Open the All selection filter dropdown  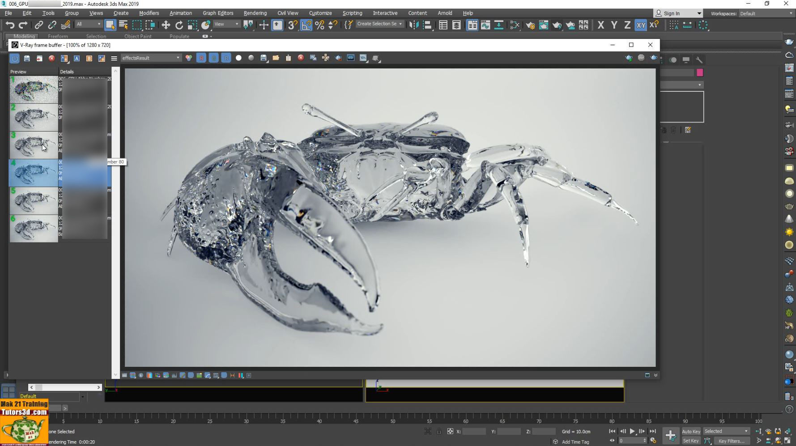coord(89,24)
